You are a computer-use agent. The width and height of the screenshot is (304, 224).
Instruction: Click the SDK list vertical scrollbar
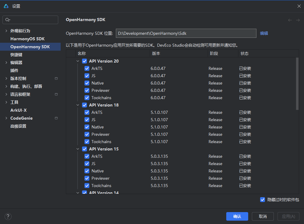point(297,84)
